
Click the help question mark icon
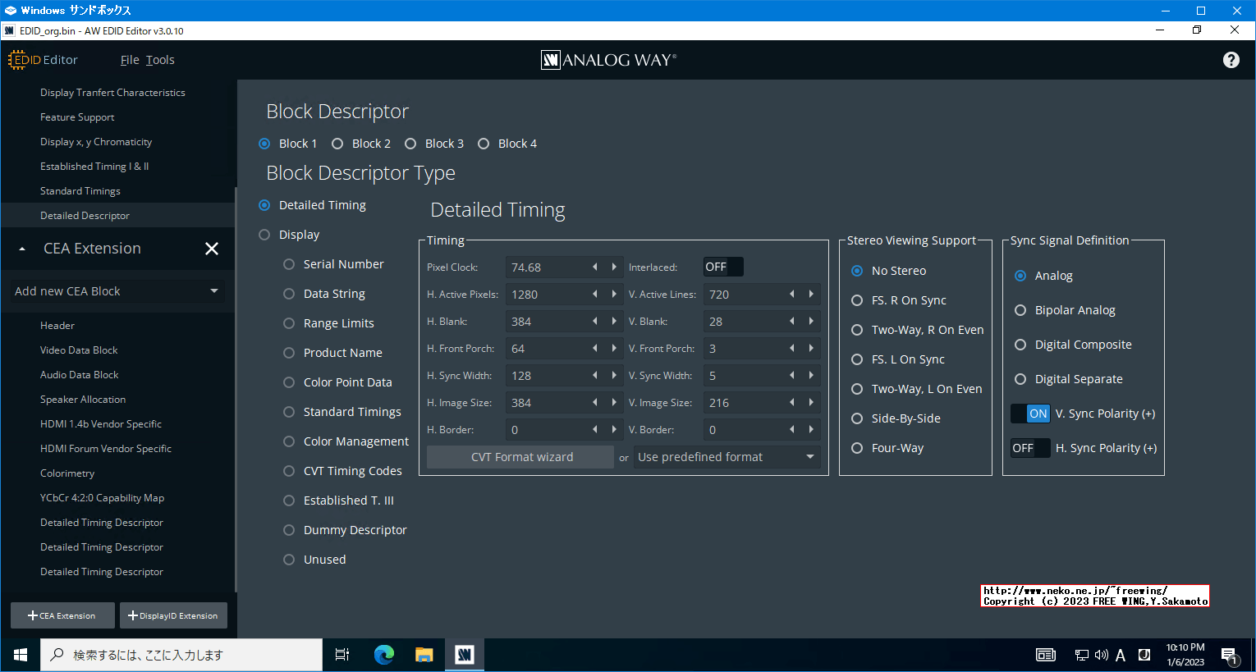point(1231,60)
